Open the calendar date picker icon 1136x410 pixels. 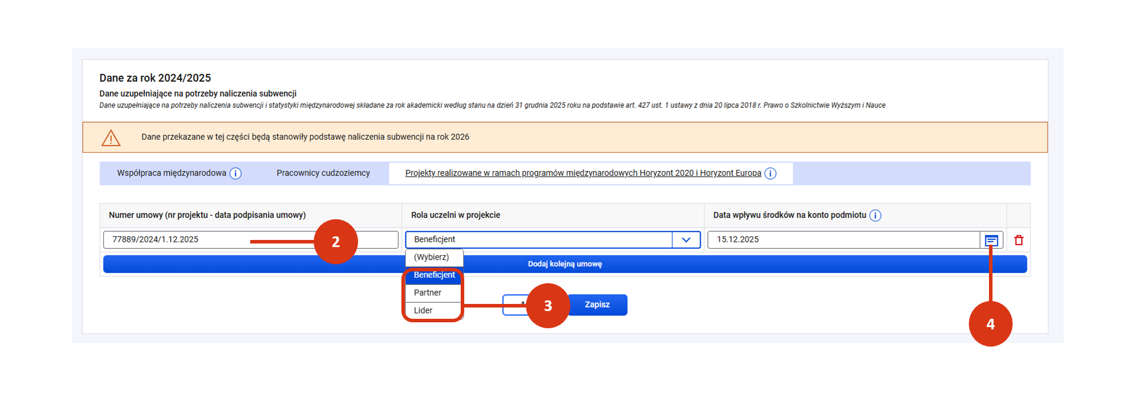(991, 241)
